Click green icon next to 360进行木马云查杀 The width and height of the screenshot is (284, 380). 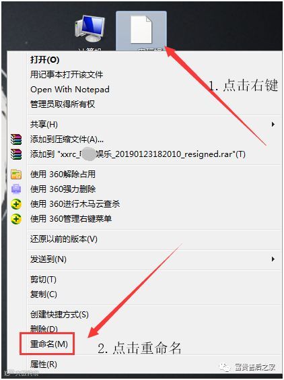point(16,204)
